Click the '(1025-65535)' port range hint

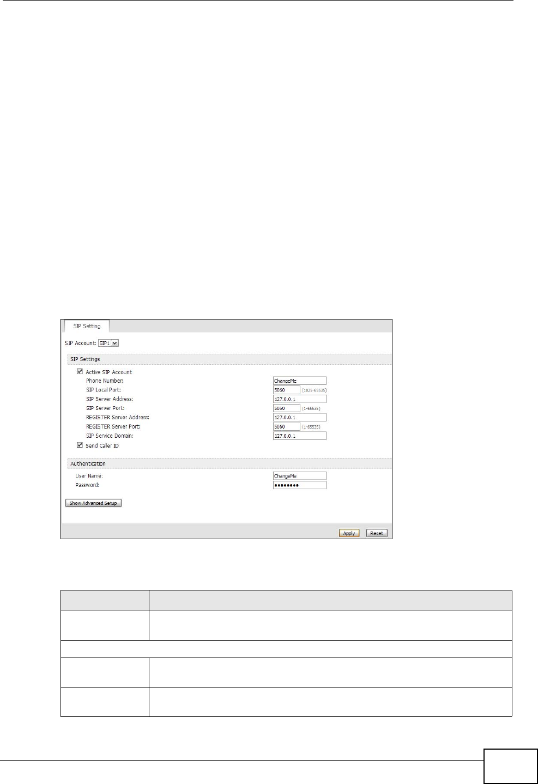[314, 390]
